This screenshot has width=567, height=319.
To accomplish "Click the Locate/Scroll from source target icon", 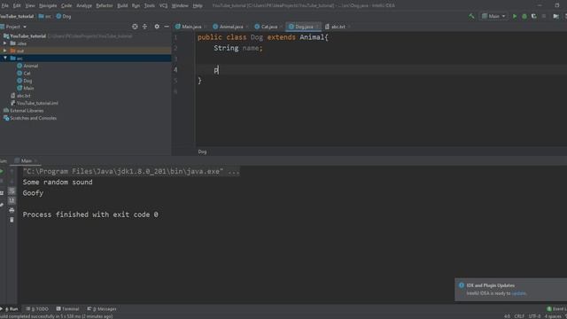I will point(135,27).
